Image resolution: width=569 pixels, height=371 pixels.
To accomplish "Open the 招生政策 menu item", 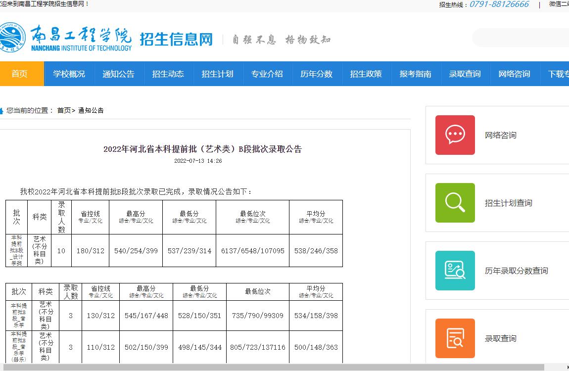I will pyautogui.click(x=366, y=74).
